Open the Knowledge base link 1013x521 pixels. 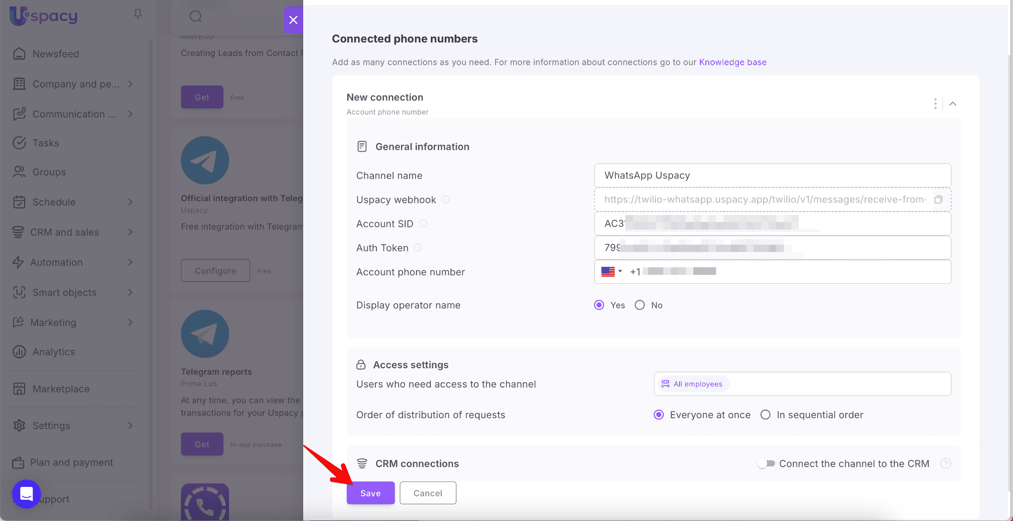[x=733, y=62]
